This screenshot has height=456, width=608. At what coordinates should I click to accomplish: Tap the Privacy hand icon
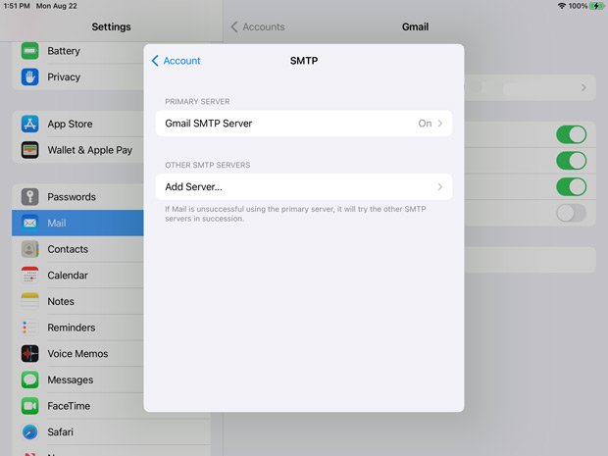coord(29,76)
